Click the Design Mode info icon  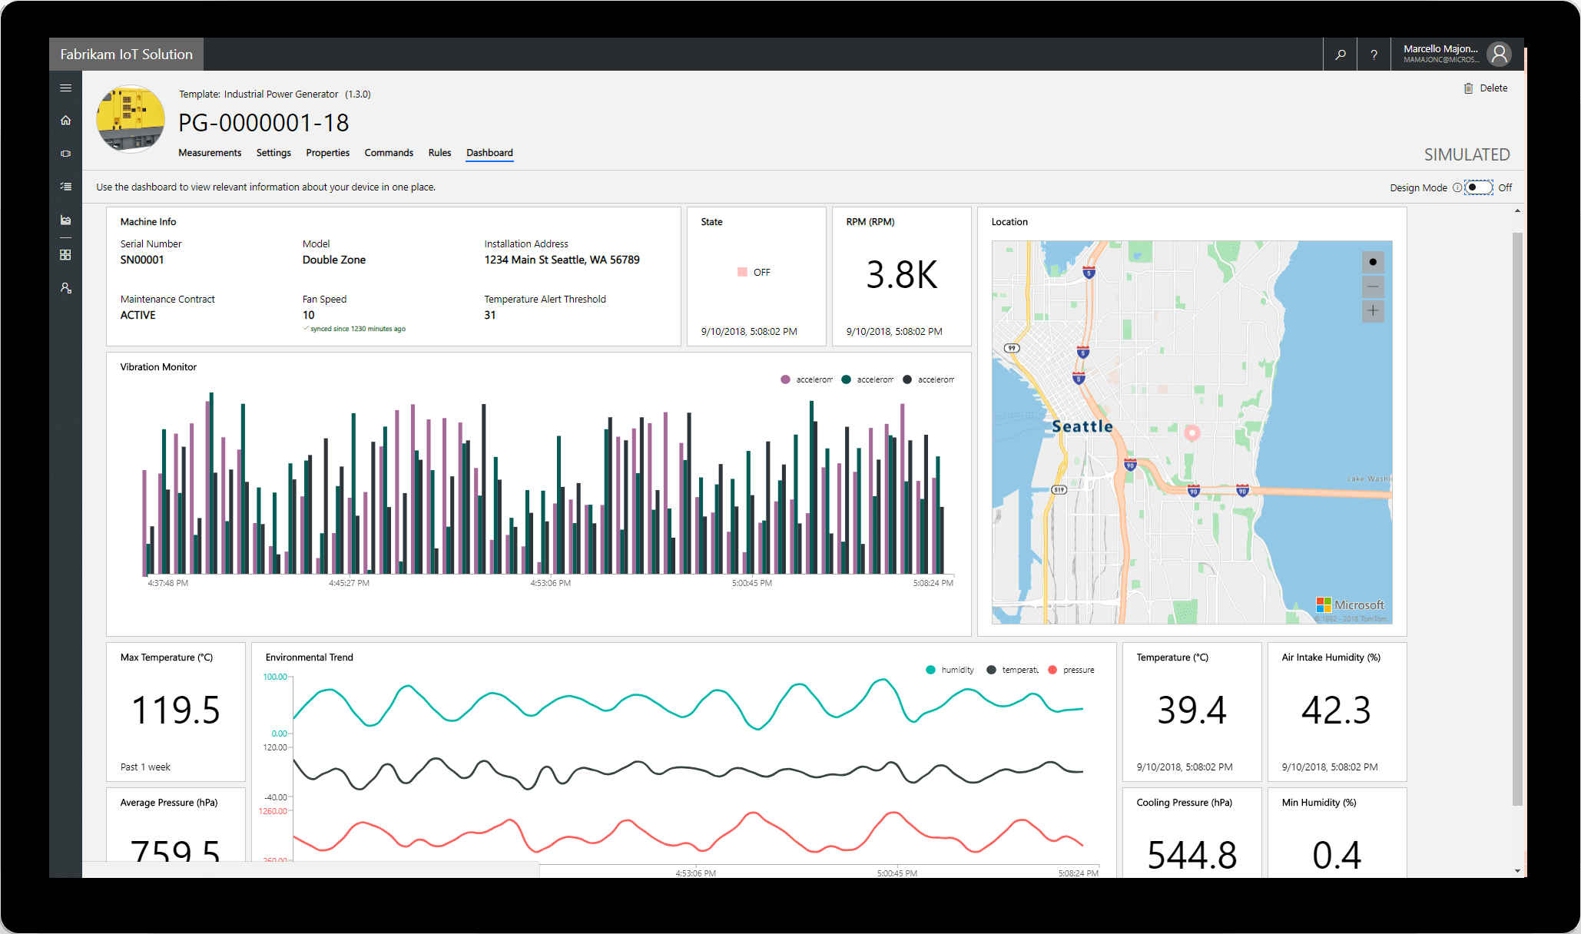[x=1457, y=187]
